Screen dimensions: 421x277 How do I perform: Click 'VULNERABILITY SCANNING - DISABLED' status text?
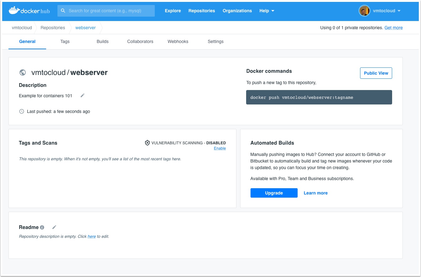[x=189, y=143]
